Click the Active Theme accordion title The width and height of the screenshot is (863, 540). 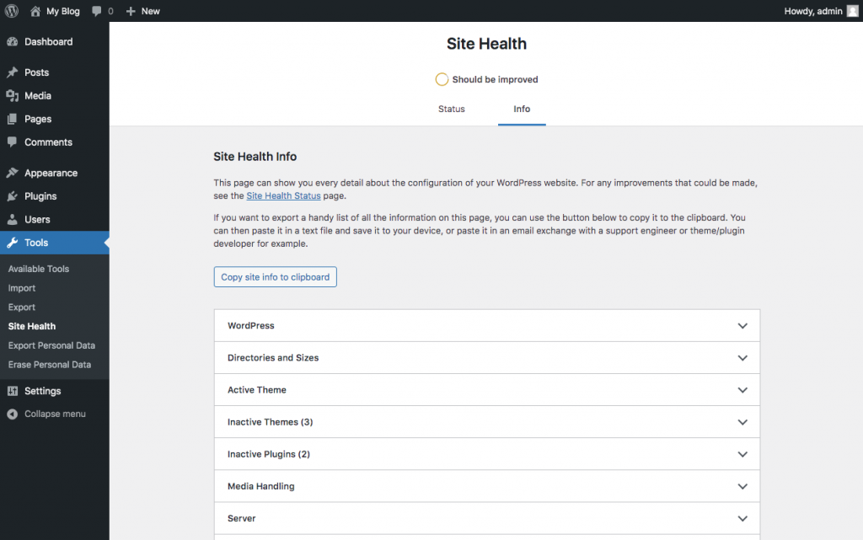coord(257,390)
